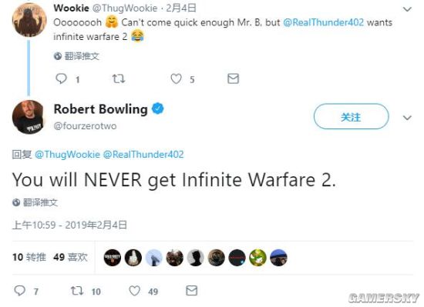Send Wookie's tweet via envelope icon
The height and width of the screenshot is (307, 424).
coord(233,78)
